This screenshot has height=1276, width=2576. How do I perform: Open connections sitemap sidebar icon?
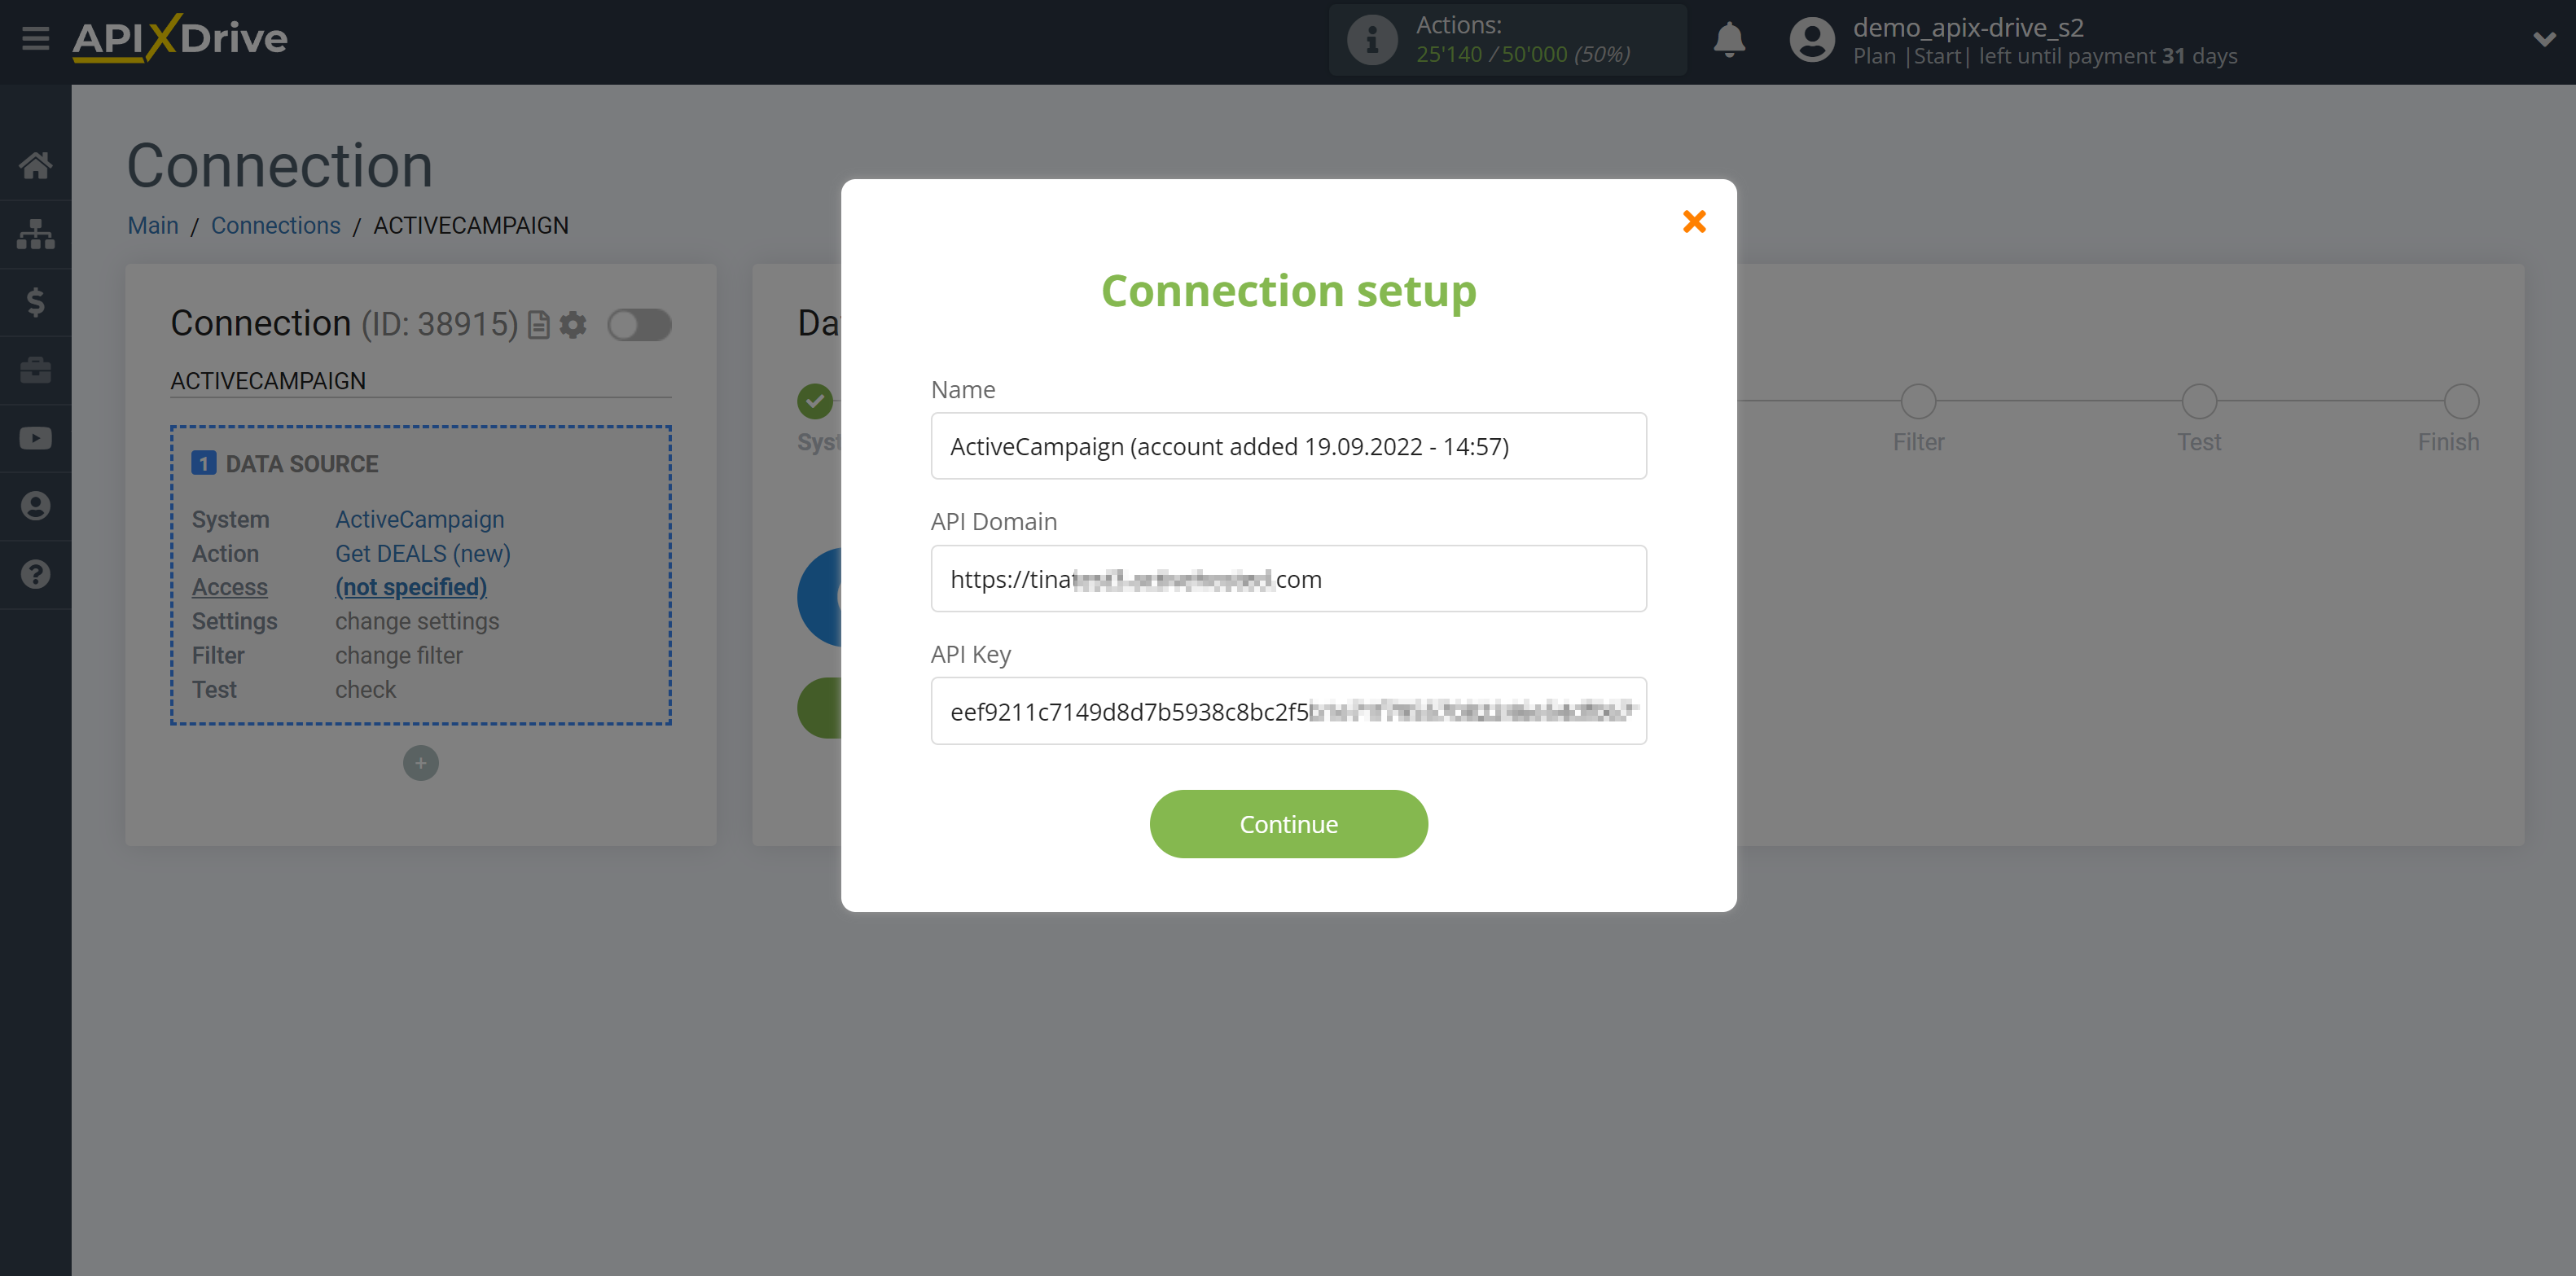click(x=36, y=234)
